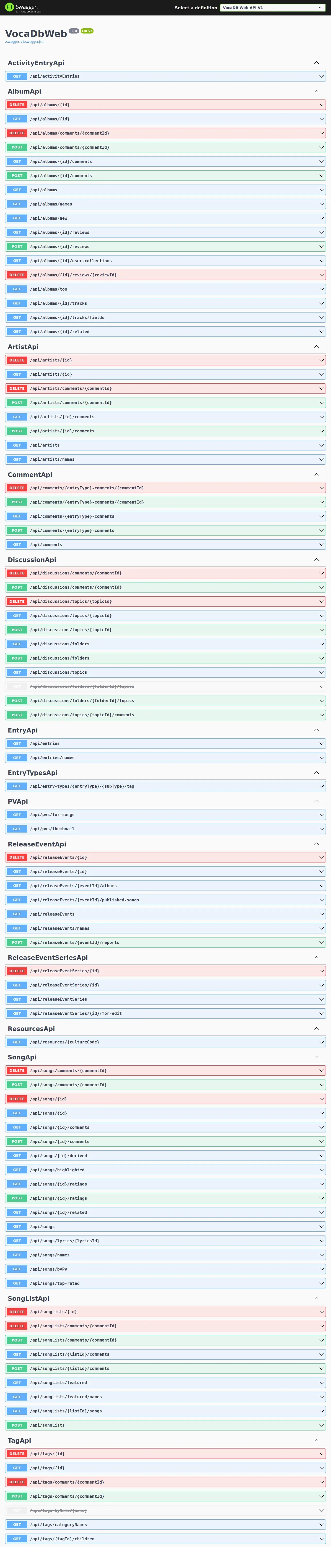The height and width of the screenshot is (1547, 331).
Task: Click the Swagger logo icon
Action: (x=9, y=7)
